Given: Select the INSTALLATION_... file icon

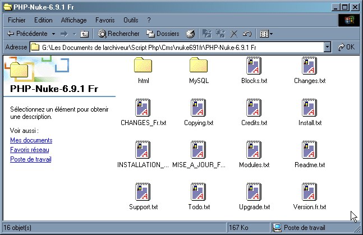Looking at the screenshot, I should pyautogui.click(x=143, y=150).
